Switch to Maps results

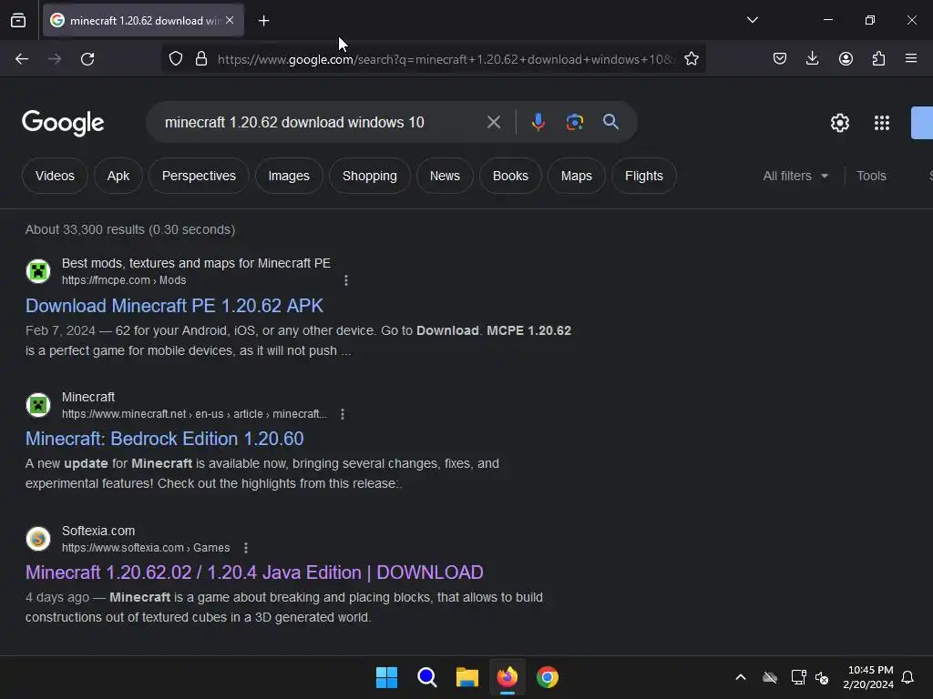tap(577, 176)
